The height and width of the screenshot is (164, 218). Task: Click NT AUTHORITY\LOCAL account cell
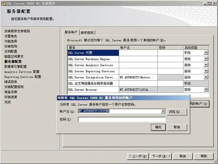[x=138, y=90]
